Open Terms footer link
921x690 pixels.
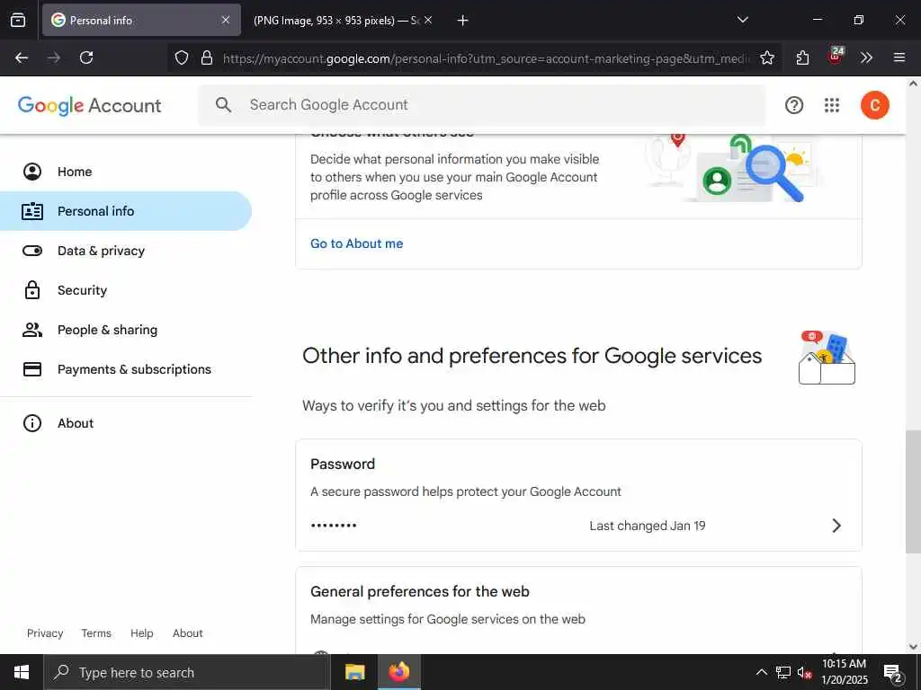96,633
